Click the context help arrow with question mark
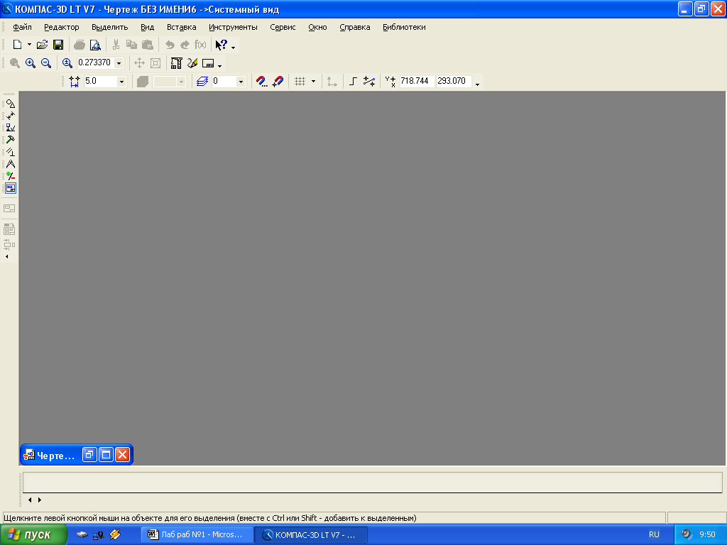The height and width of the screenshot is (545, 727). click(222, 45)
